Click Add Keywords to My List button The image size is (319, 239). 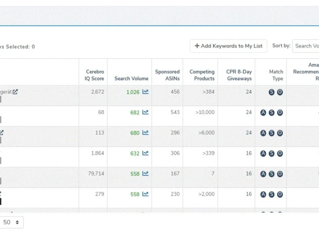point(228,46)
